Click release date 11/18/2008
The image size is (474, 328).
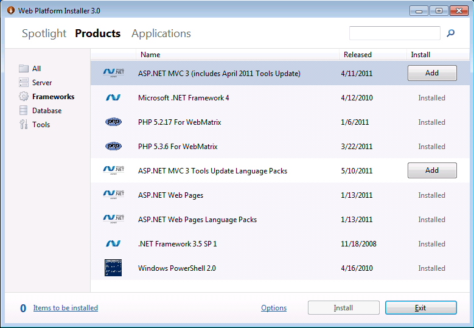(x=358, y=244)
